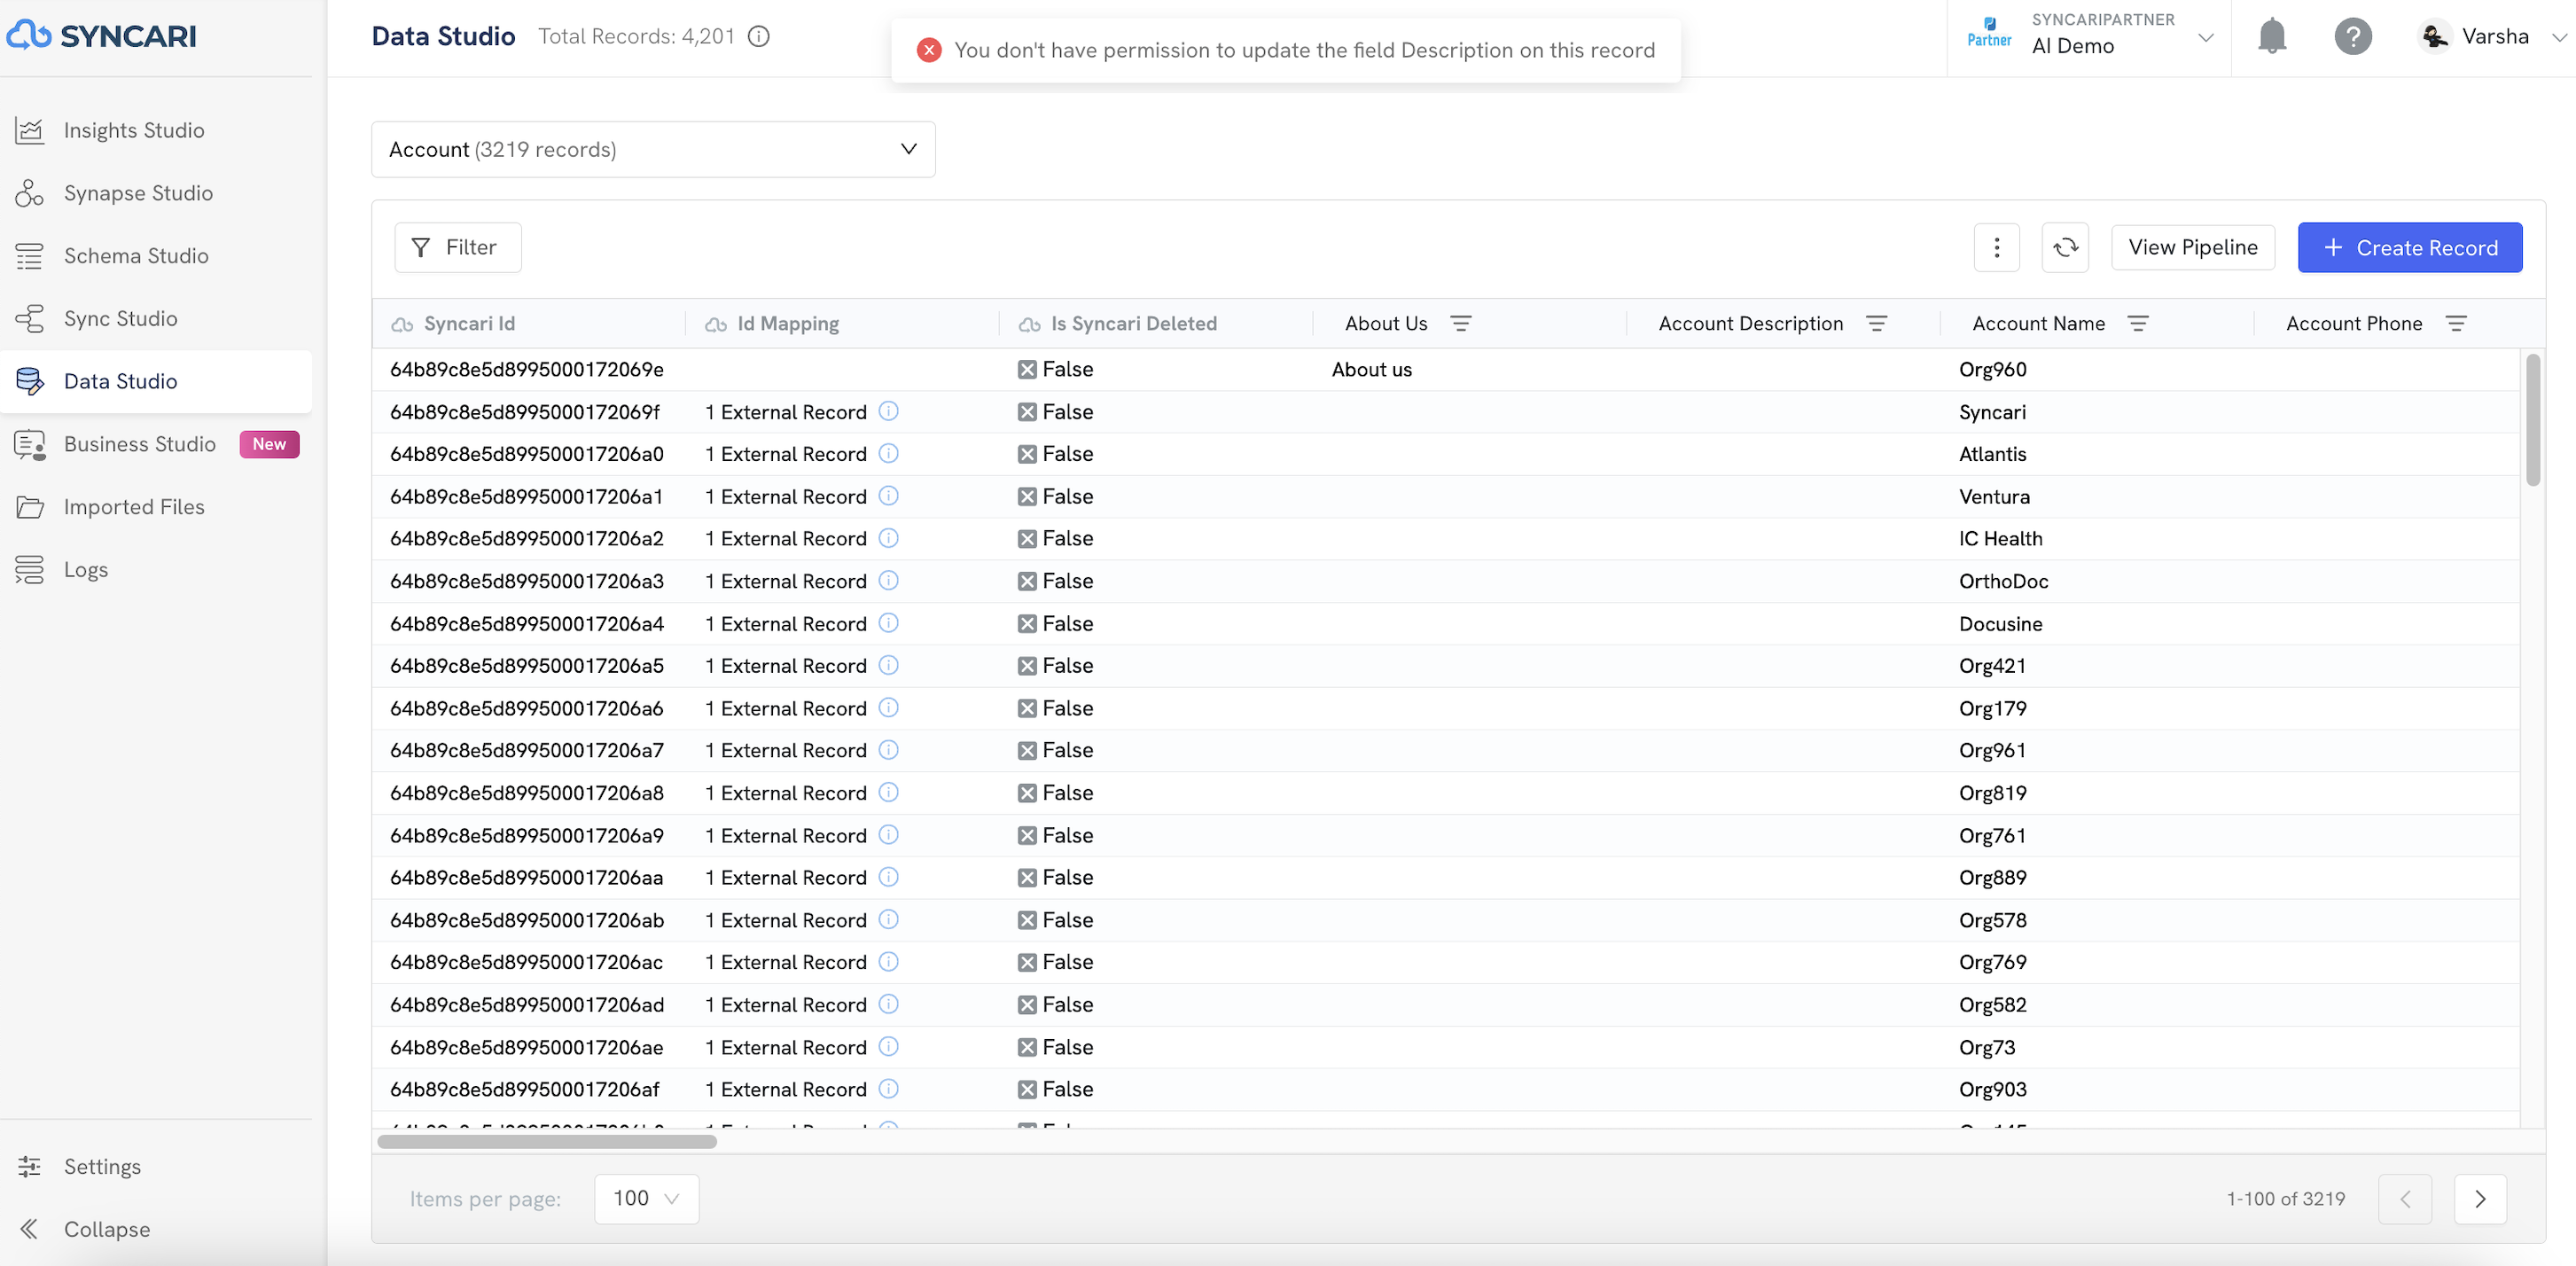The width and height of the screenshot is (2576, 1266).
Task: Open Sync Studio from sidebar
Action: (120, 319)
